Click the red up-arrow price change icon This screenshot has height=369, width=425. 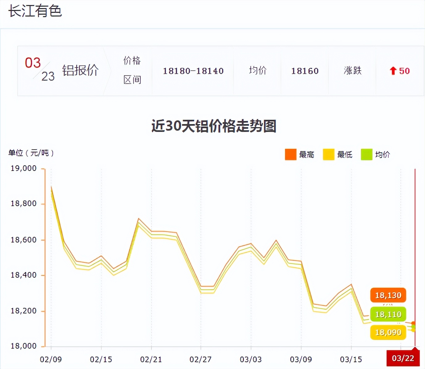point(393,71)
